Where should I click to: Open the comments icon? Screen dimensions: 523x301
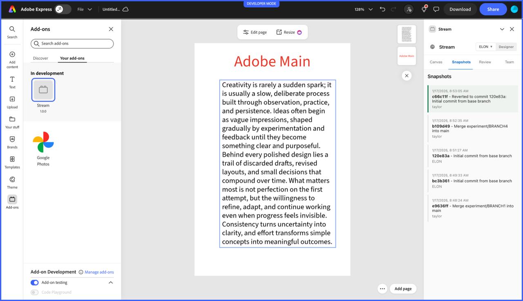point(436,9)
